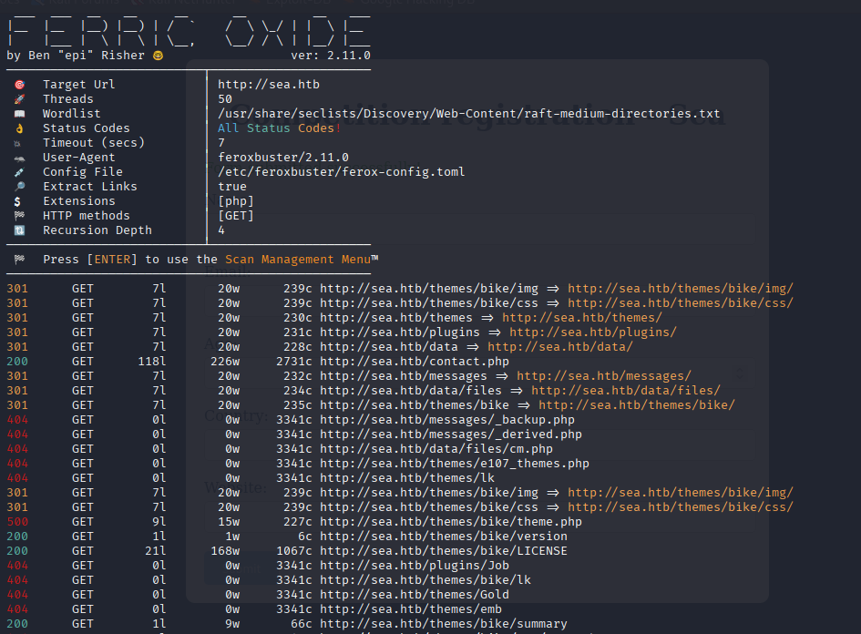Click the messages/_backup.php result URL

[x=447, y=420]
